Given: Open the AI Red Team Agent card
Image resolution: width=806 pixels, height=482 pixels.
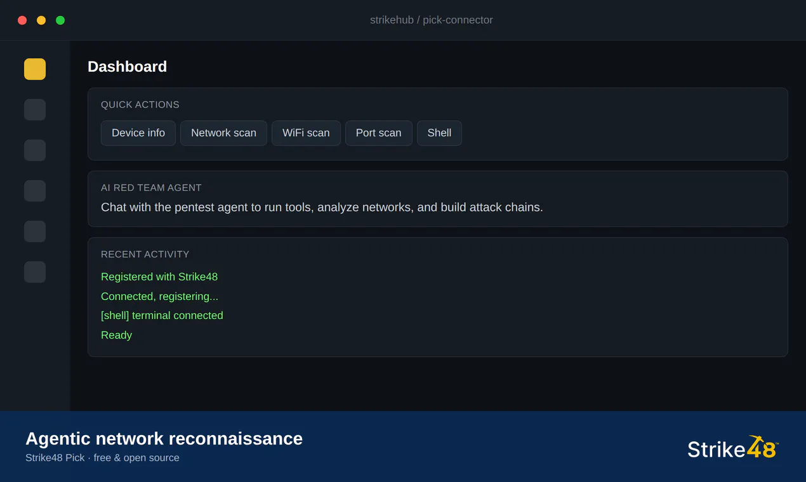Looking at the screenshot, I should click(x=438, y=199).
